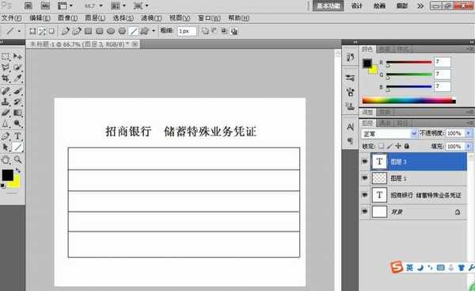Launch Mini Bridge from the application bar
Viewport: 475px width, 291px height.
pos(45,6)
